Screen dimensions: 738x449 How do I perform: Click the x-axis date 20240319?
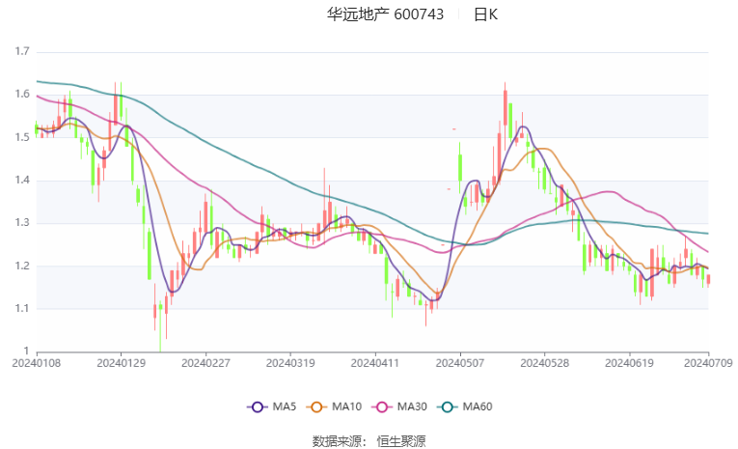click(x=290, y=363)
